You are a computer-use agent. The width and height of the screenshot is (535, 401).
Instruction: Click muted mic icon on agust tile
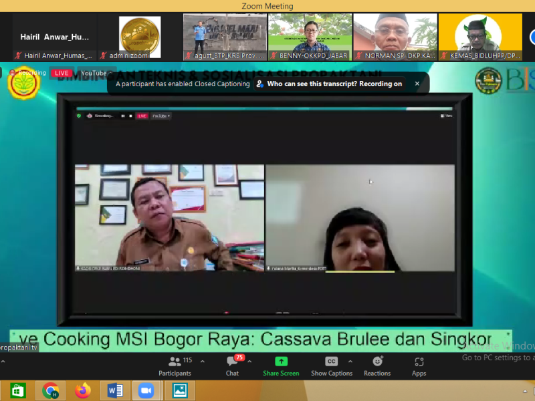coord(189,55)
